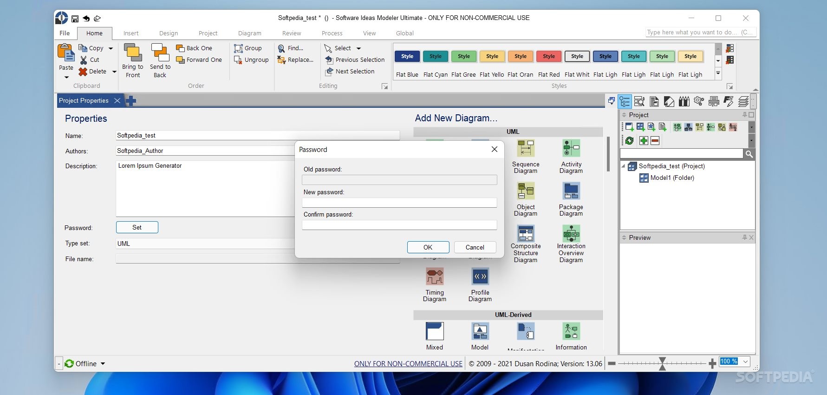Open the Editing group dialog launcher
The height and width of the screenshot is (395, 827).
384,86
